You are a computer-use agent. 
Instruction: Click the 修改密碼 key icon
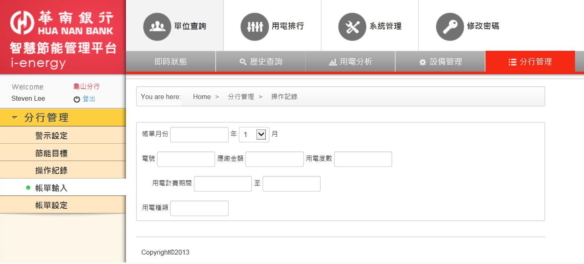click(450, 27)
